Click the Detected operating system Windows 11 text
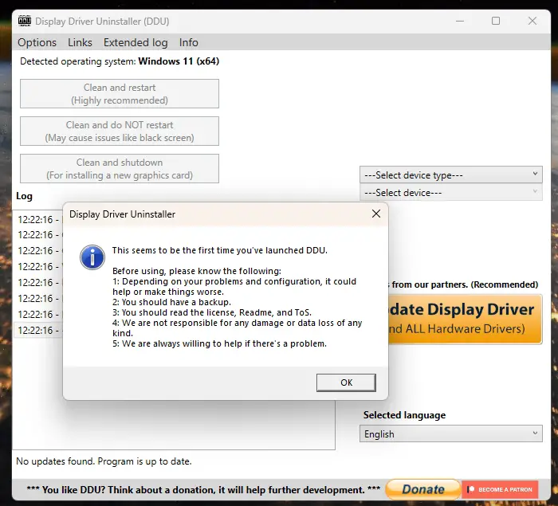The width and height of the screenshot is (558, 506). click(120, 61)
